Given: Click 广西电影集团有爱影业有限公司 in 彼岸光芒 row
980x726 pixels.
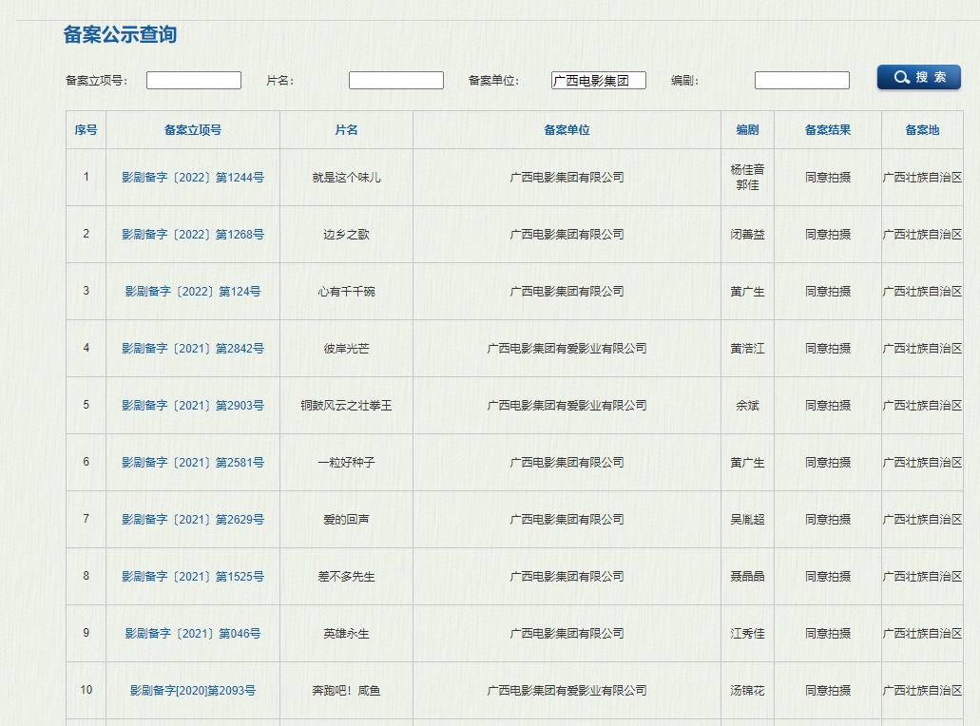Looking at the screenshot, I should click(x=567, y=348).
